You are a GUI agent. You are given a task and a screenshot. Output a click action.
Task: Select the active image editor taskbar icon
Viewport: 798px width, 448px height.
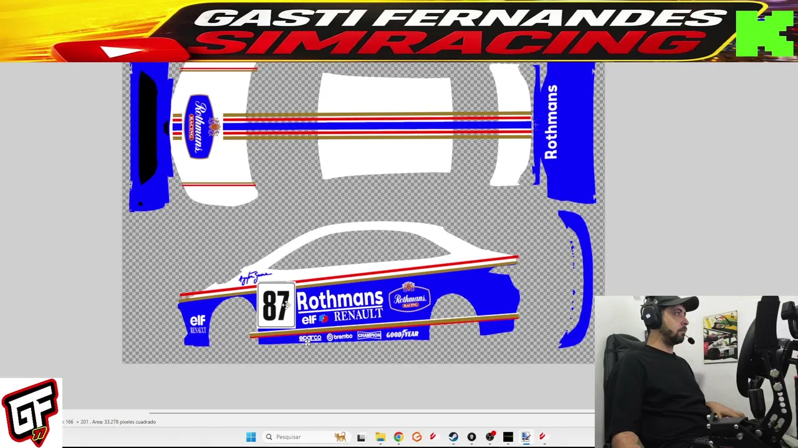coord(526,437)
